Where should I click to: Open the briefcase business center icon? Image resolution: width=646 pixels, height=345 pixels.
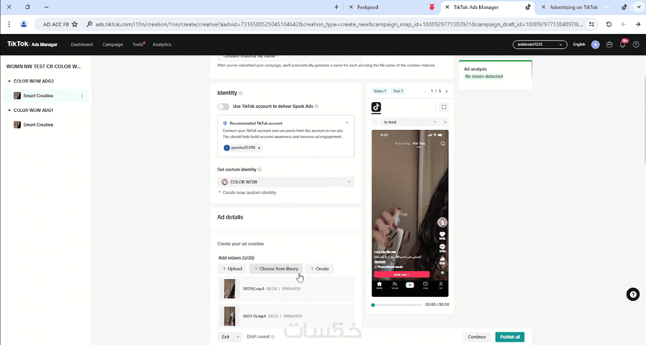coord(609,44)
